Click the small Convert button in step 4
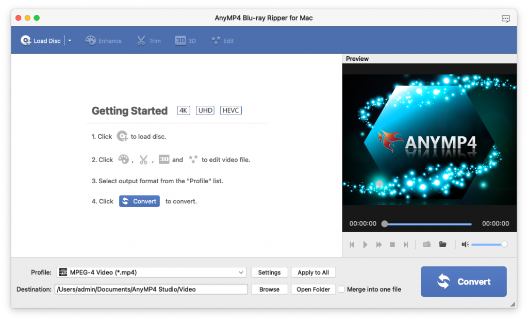The width and height of the screenshot is (528, 321). click(x=139, y=201)
